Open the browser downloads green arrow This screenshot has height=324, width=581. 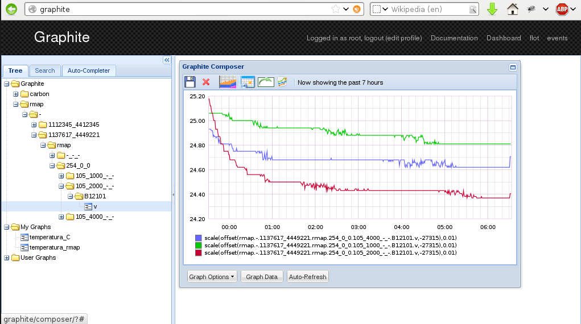492,9
